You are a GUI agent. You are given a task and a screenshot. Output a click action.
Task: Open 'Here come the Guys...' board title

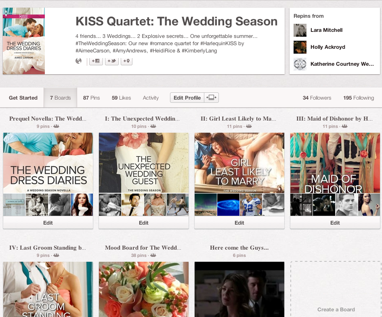point(239,248)
